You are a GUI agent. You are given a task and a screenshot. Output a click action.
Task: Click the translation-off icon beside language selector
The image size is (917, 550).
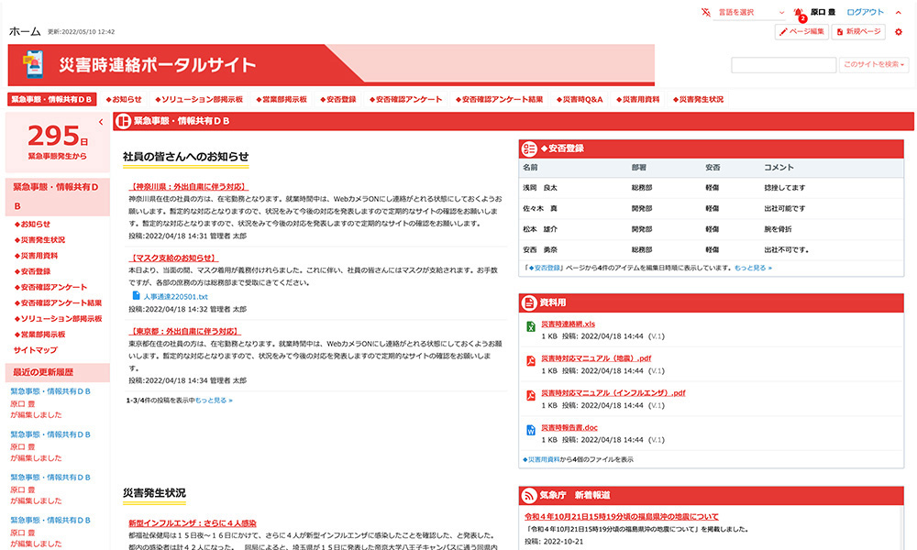coord(705,12)
